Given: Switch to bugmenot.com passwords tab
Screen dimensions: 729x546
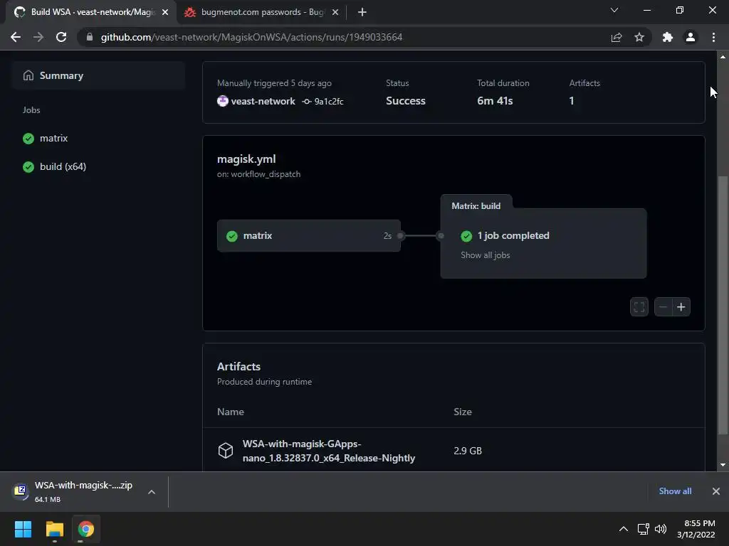Looking at the screenshot, I should click(x=262, y=12).
